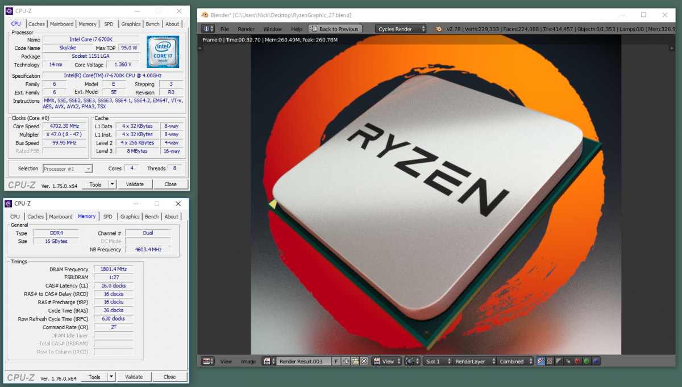Open the Image editor type selector
Screen dimensions: 682x387
click(209, 361)
